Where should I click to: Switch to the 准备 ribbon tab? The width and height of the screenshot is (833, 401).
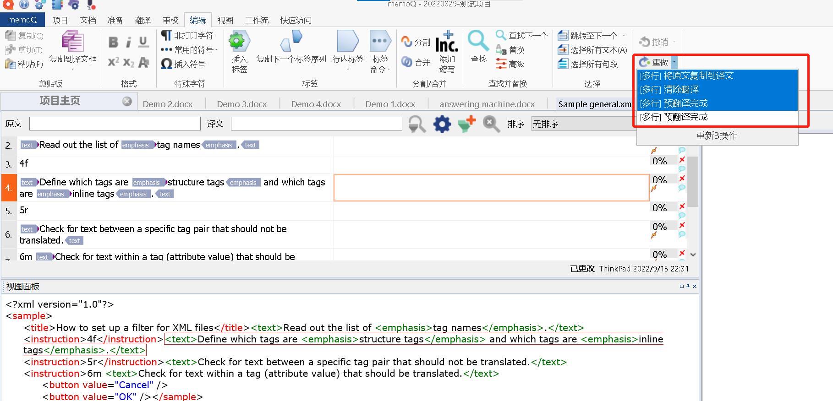click(x=115, y=20)
